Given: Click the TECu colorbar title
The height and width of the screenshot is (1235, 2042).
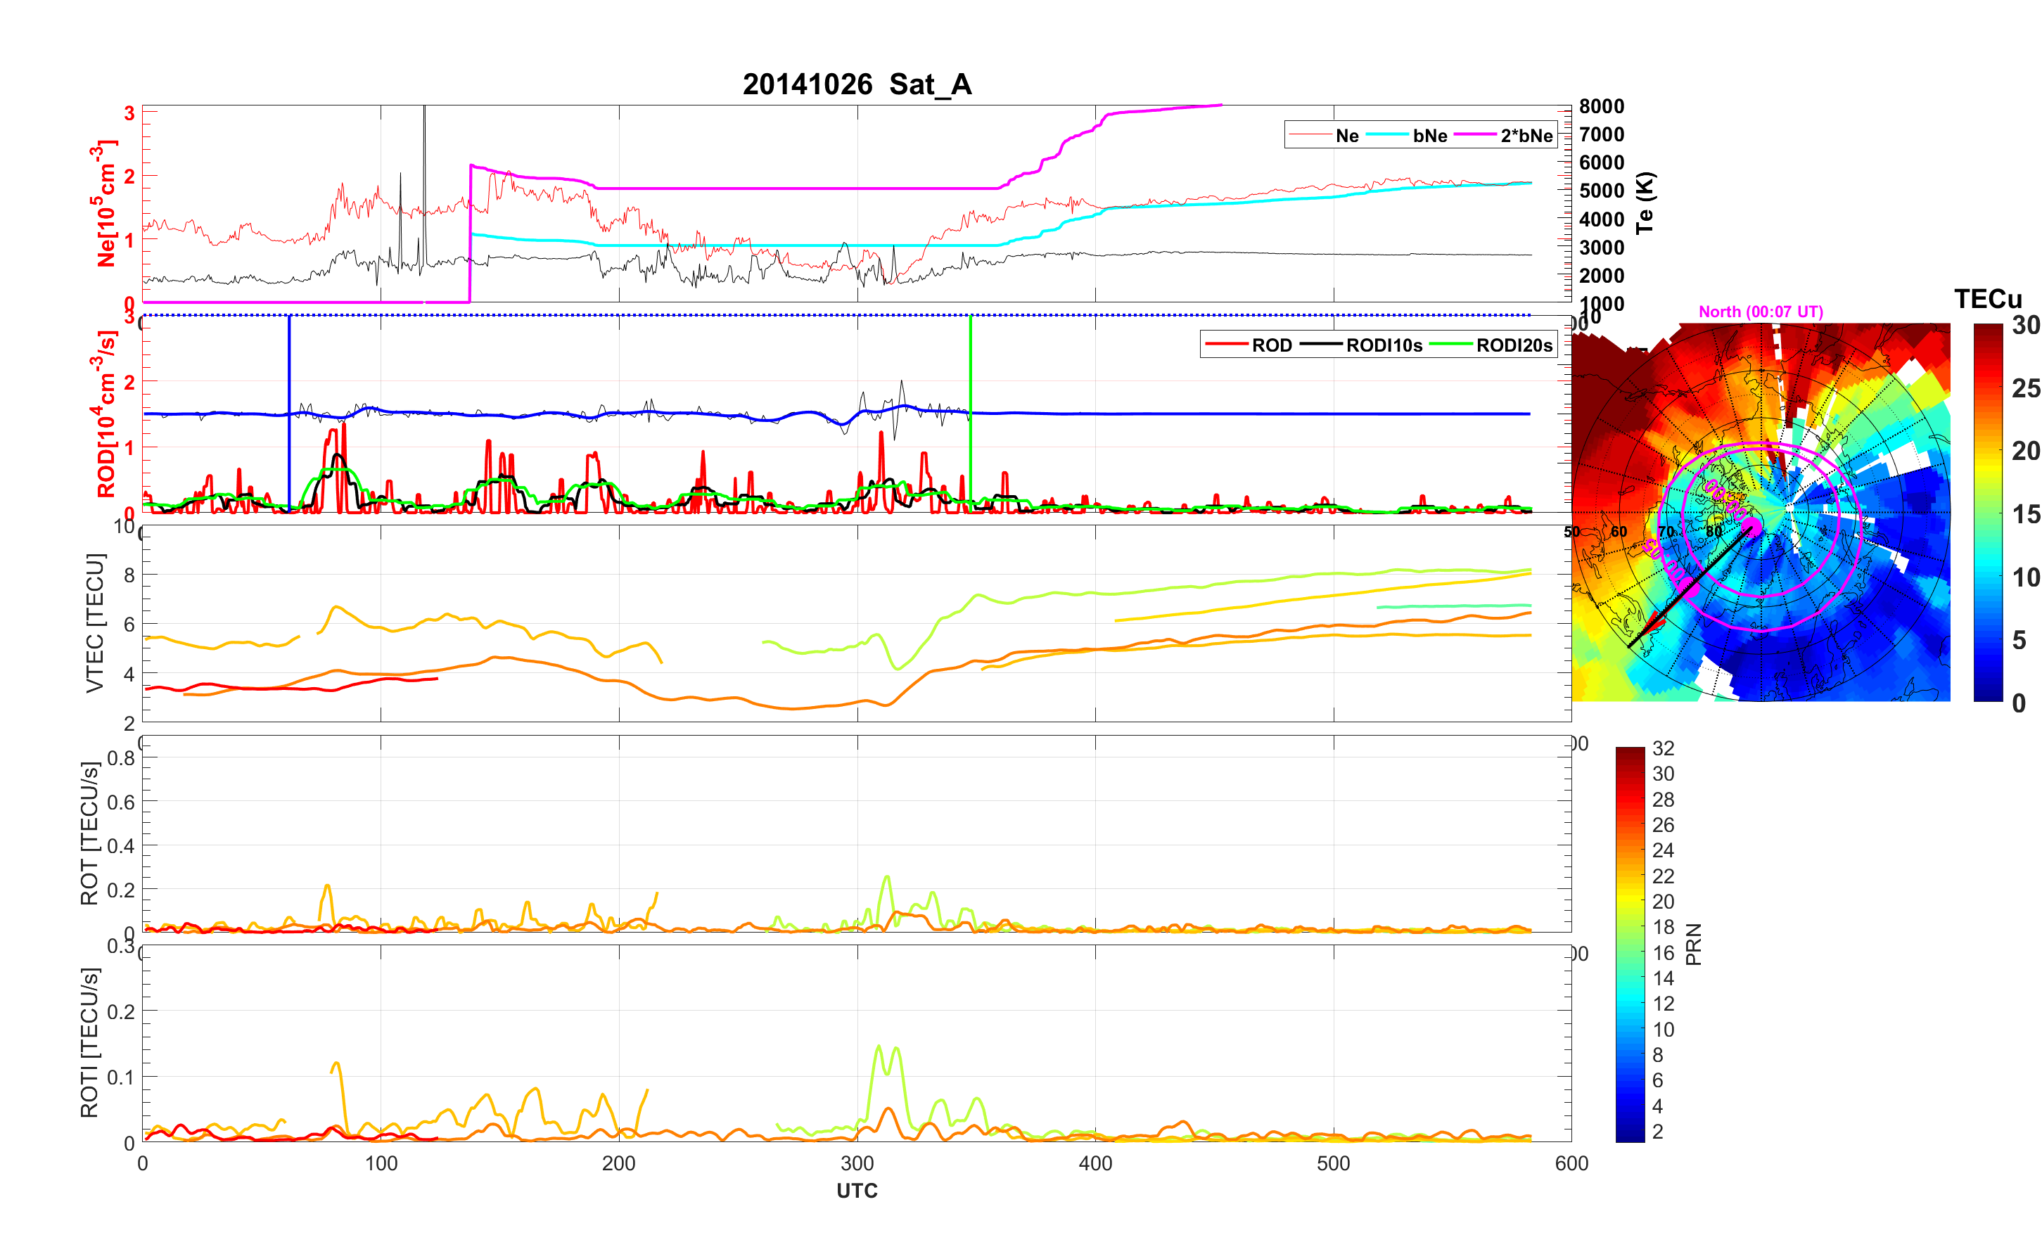Looking at the screenshot, I should coord(1987,298).
